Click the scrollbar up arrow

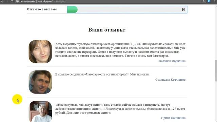pos(216,6)
